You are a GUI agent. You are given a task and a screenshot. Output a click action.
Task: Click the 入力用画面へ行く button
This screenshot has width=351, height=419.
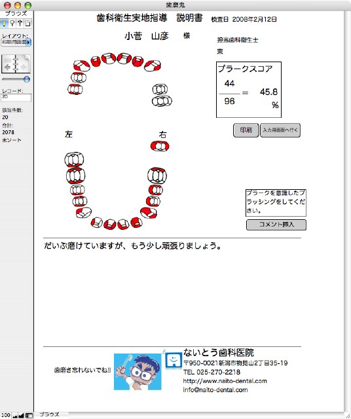coord(280,130)
